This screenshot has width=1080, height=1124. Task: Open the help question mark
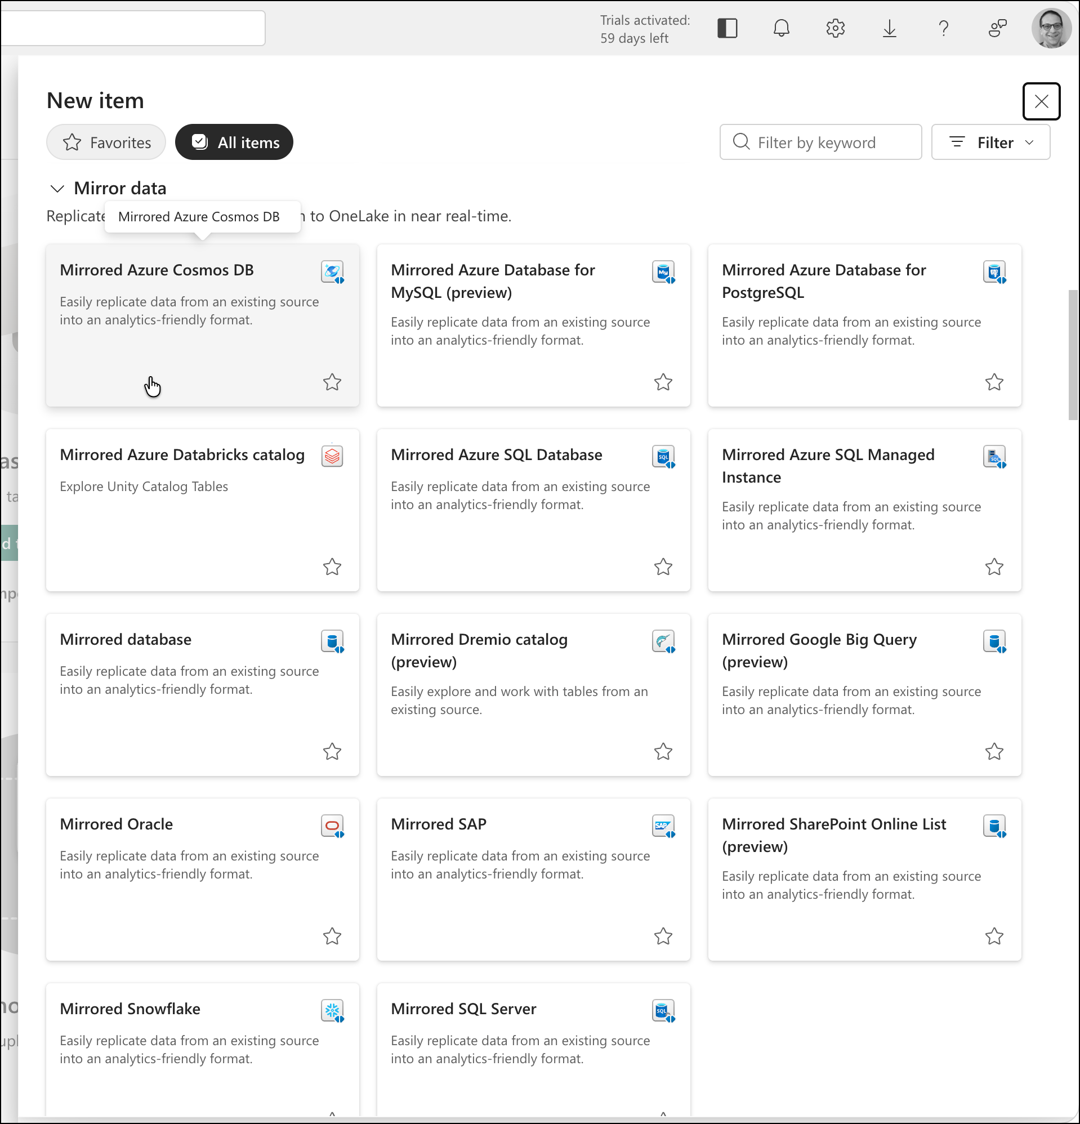pos(944,28)
